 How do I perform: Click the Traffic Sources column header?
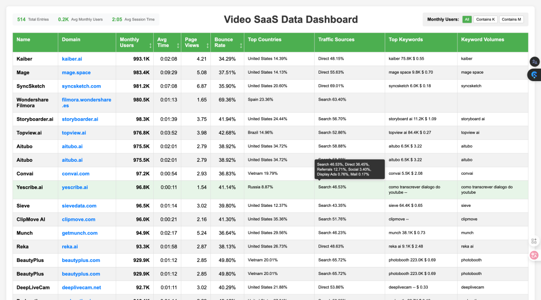point(350,43)
